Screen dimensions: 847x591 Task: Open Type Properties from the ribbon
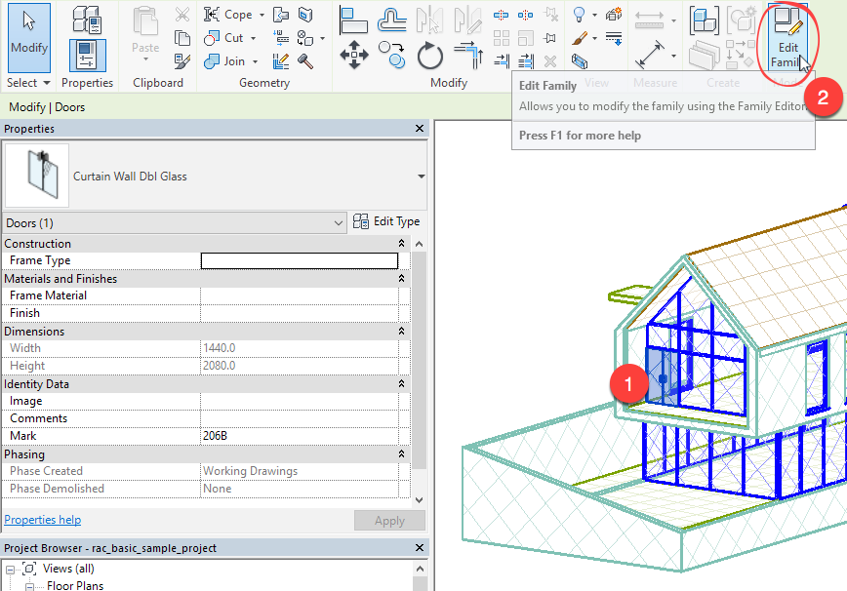coord(87,20)
